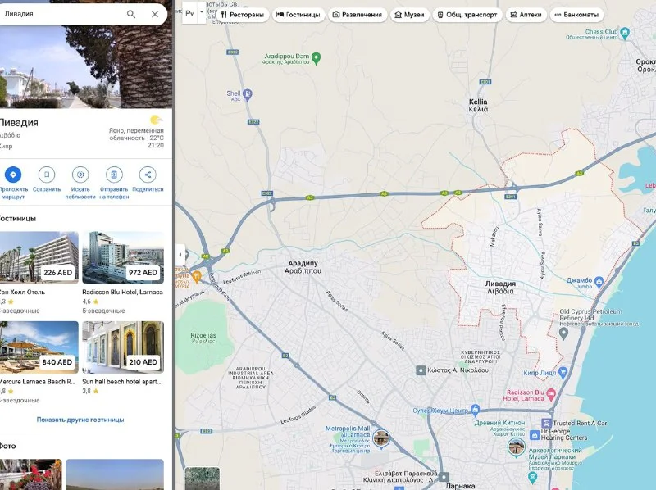Open the Mercure Larnaca Beach hotel photo
The height and width of the screenshot is (490, 656).
39,347
